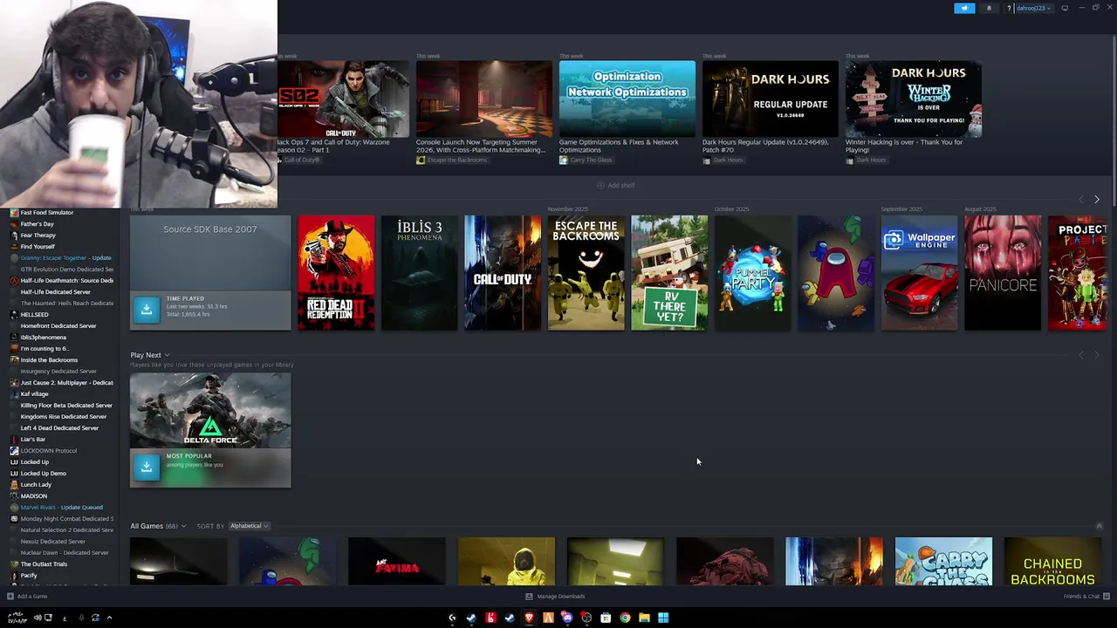Open Google Chrome from taskbar
This screenshot has width=1117, height=628.
pos(625,618)
